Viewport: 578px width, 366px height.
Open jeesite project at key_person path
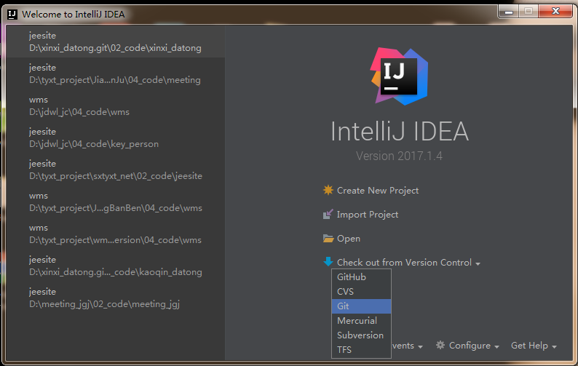click(x=115, y=138)
